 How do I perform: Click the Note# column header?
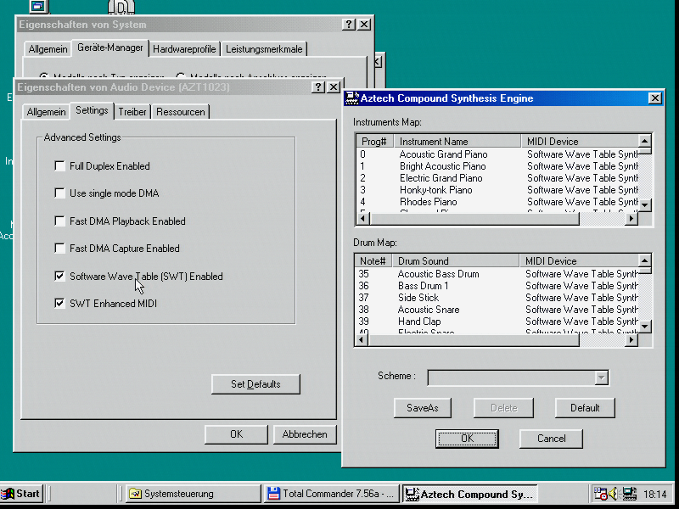click(x=373, y=261)
